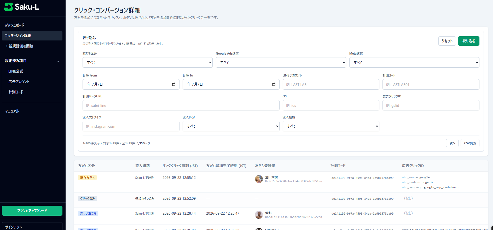Click 伸彰 profile avatar
The width and height of the screenshot is (493, 230).
(259, 215)
